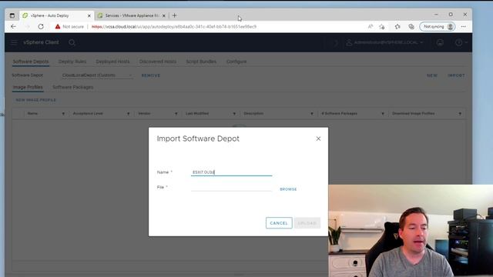Viewport: 493px width, 277px height.
Task: Click the Last Modified column header
Action: [x=197, y=113]
